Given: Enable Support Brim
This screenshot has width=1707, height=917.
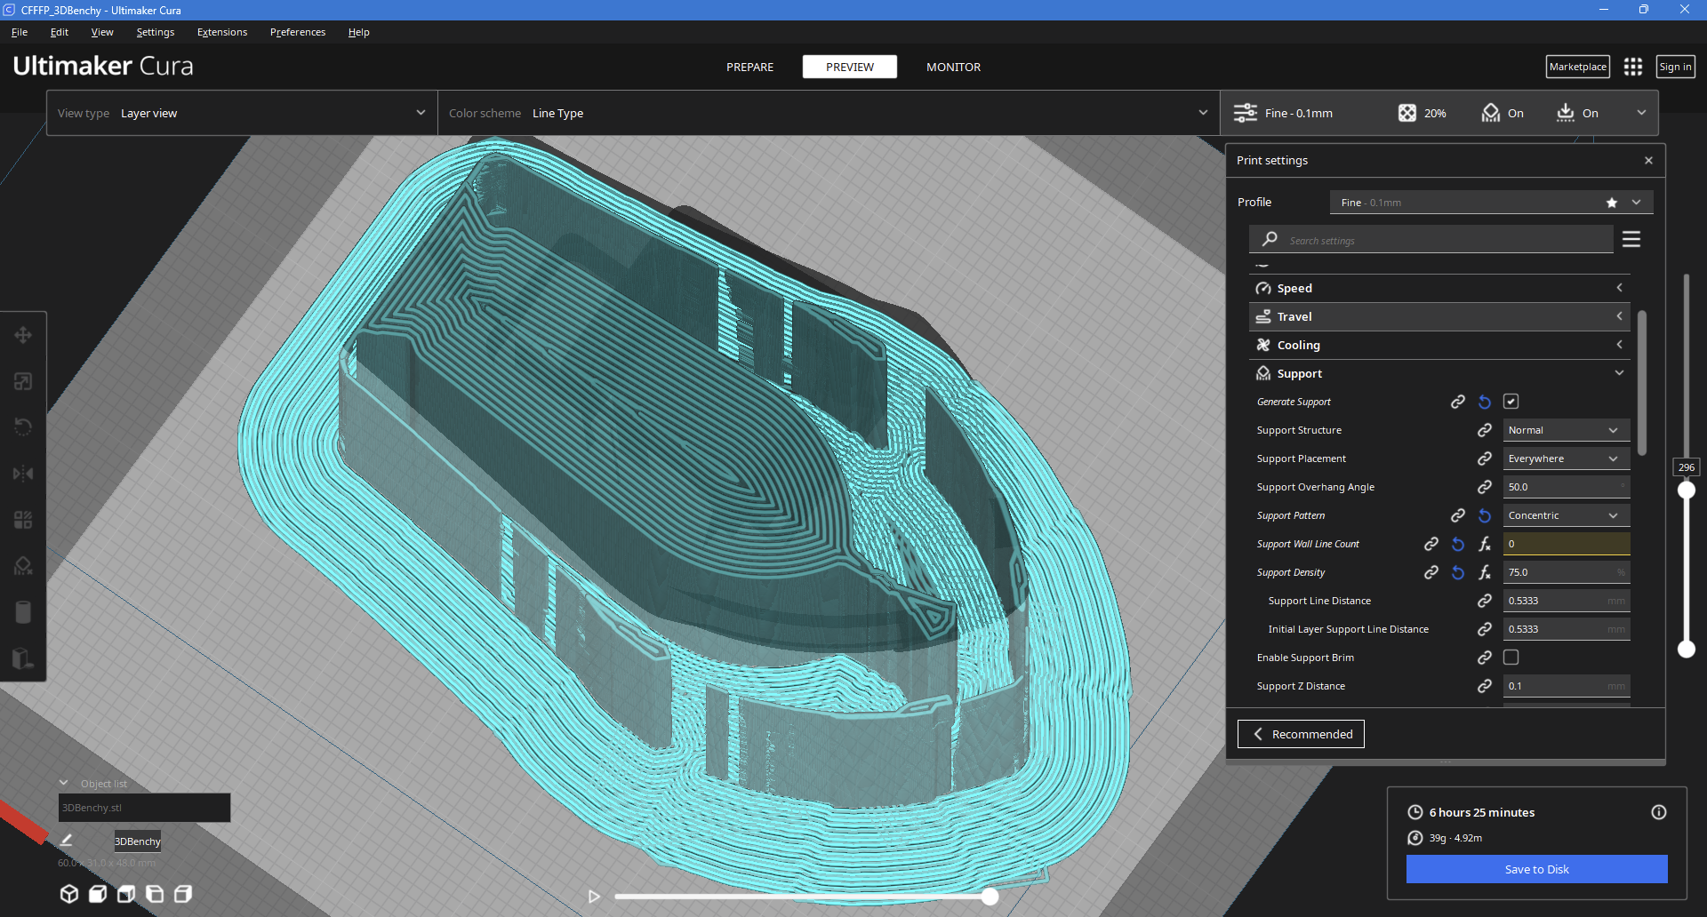Looking at the screenshot, I should [x=1511, y=658].
